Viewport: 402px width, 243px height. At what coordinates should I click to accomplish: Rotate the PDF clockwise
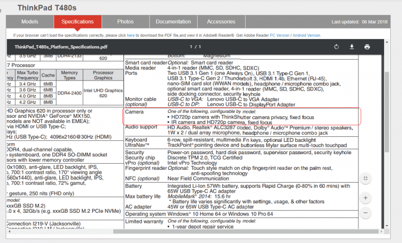click(336, 47)
